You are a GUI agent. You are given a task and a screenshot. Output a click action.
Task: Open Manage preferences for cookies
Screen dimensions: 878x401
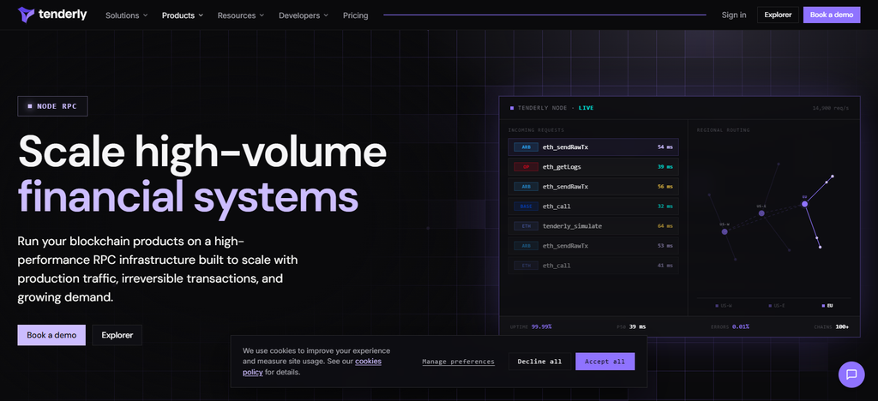pyautogui.click(x=458, y=362)
